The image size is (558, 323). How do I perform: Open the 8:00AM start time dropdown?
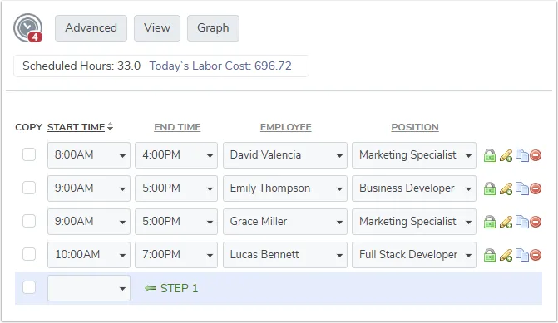89,155
